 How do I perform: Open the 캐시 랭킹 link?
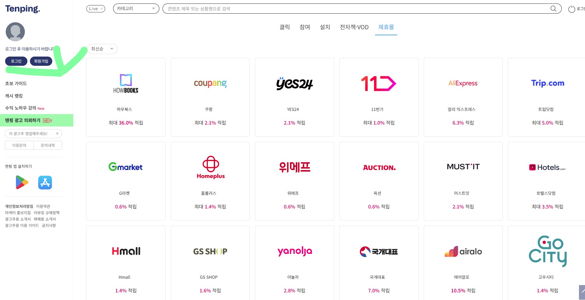click(x=14, y=96)
